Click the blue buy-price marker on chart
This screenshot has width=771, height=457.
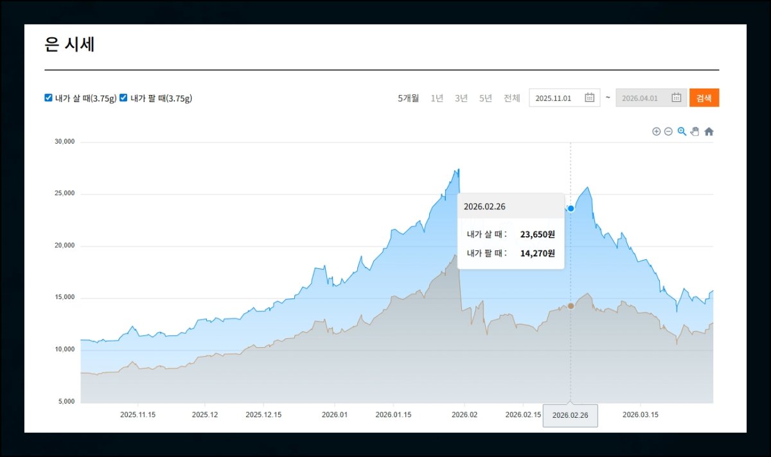(x=571, y=209)
